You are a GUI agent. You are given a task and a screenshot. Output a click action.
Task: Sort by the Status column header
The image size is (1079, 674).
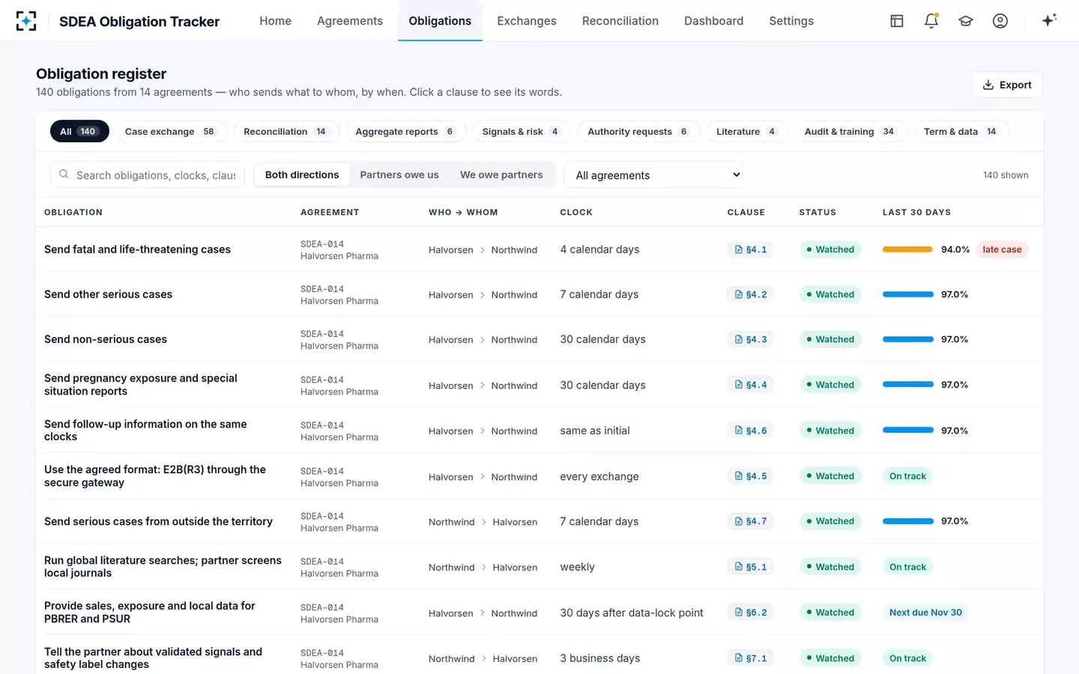817,212
